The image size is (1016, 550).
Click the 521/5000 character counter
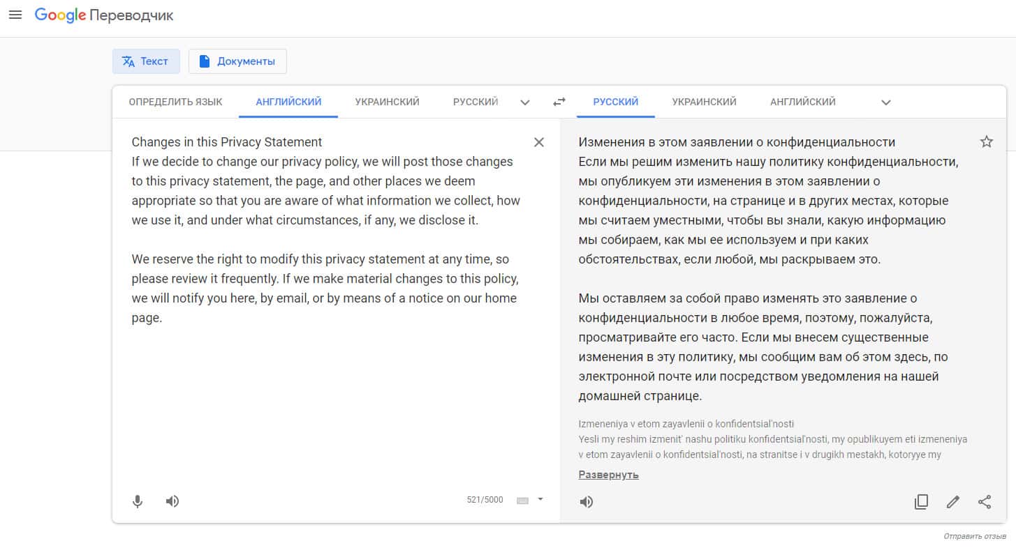tap(485, 500)
